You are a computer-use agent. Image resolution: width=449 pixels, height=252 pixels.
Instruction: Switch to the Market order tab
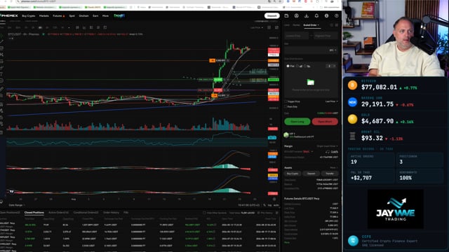296,25
